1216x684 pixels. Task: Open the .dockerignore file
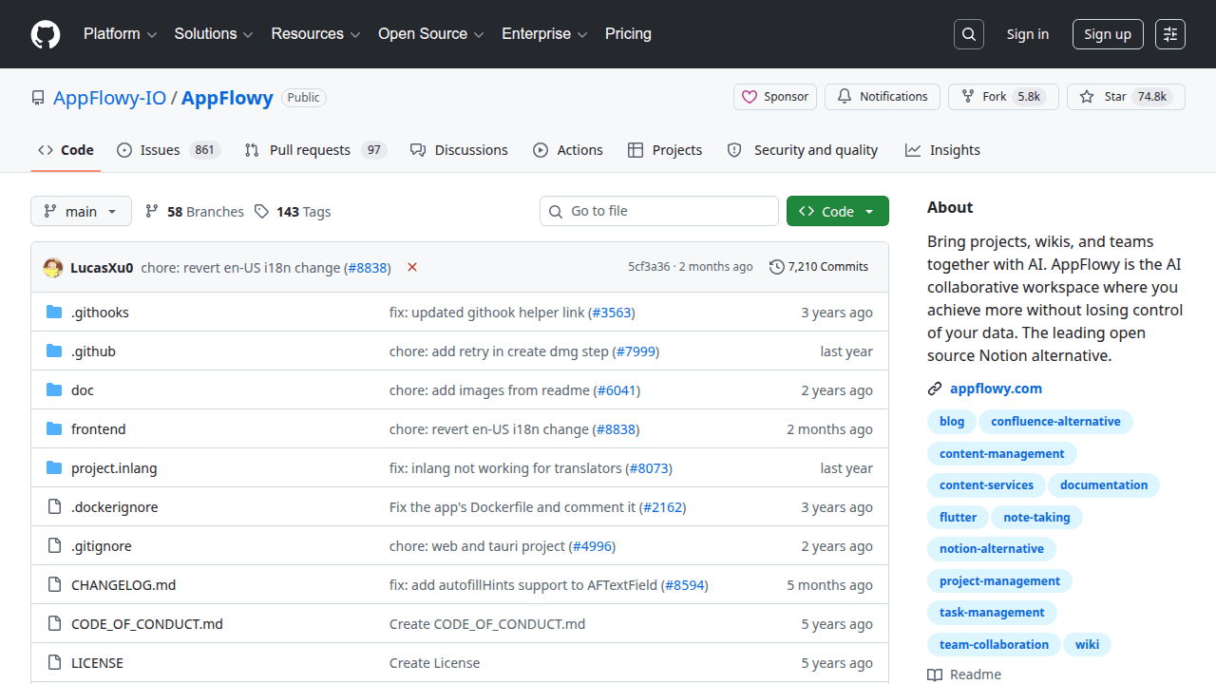coord(115,507)
